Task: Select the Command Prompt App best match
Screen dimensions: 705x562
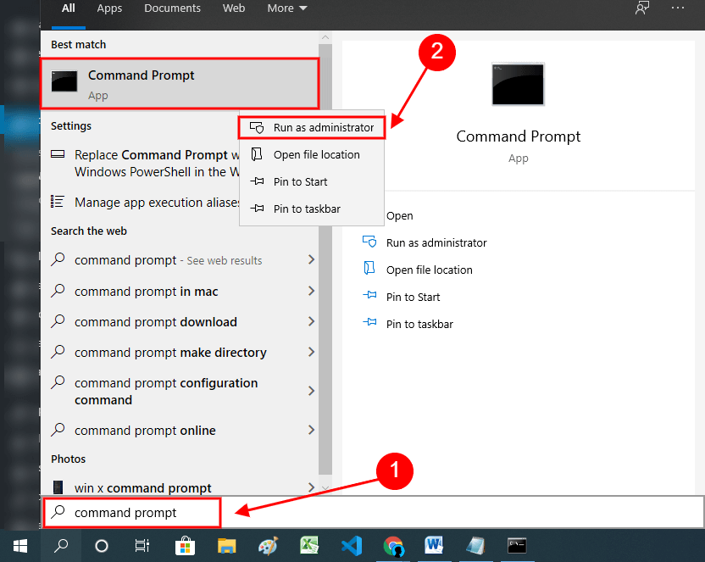Action: 180,83
